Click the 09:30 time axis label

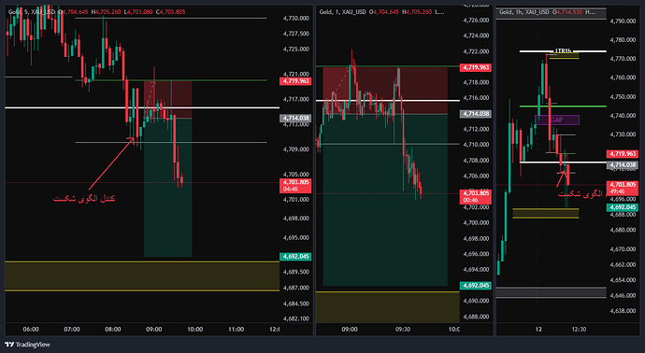pyautogui.click(x=403, y=330)
